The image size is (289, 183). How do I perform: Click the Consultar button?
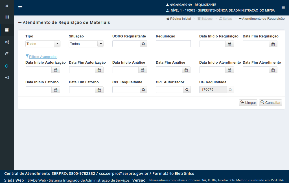pyautogui.click(x=270, y=103)
